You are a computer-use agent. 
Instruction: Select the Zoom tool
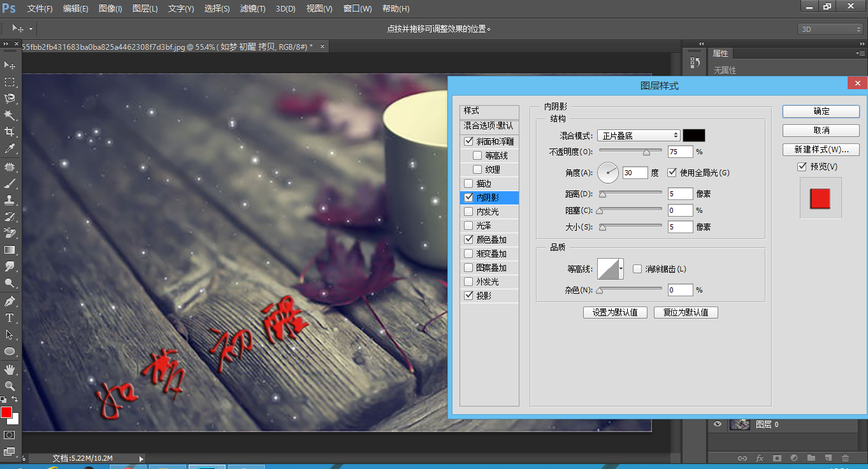coord(10,386)
